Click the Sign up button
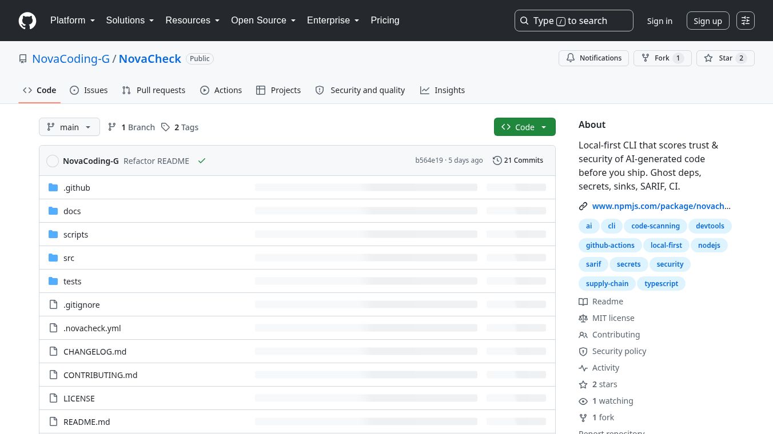 point(708,21)
